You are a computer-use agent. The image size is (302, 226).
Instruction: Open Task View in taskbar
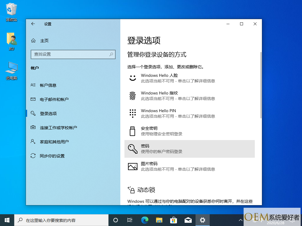point(130,220)
